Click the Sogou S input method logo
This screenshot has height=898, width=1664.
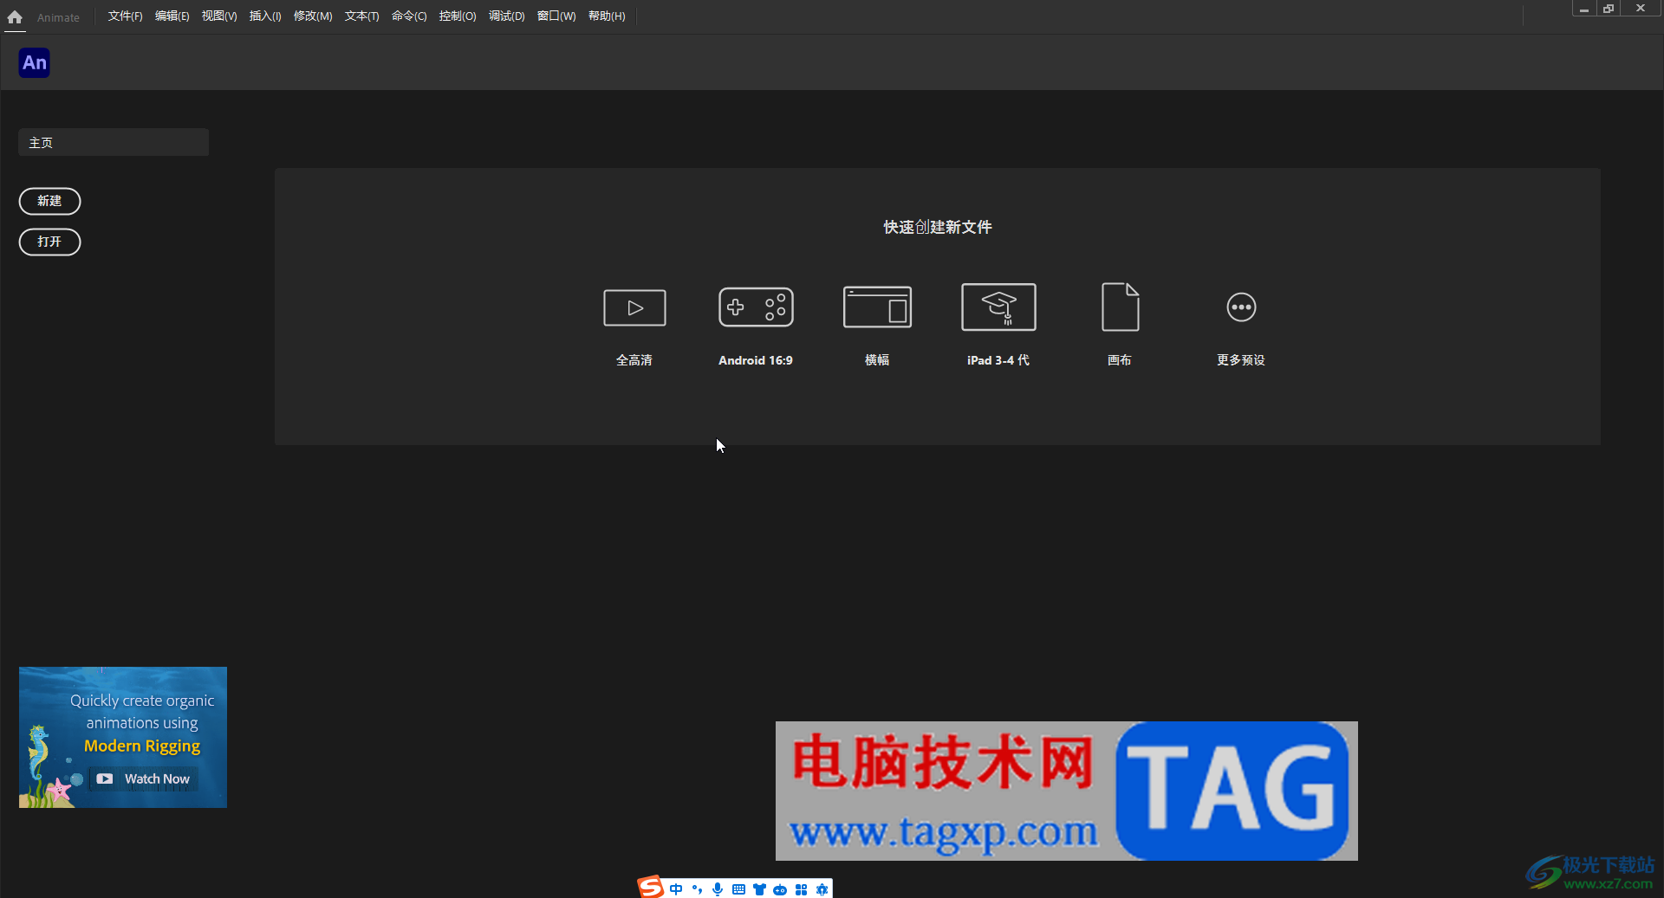(650, 888)
